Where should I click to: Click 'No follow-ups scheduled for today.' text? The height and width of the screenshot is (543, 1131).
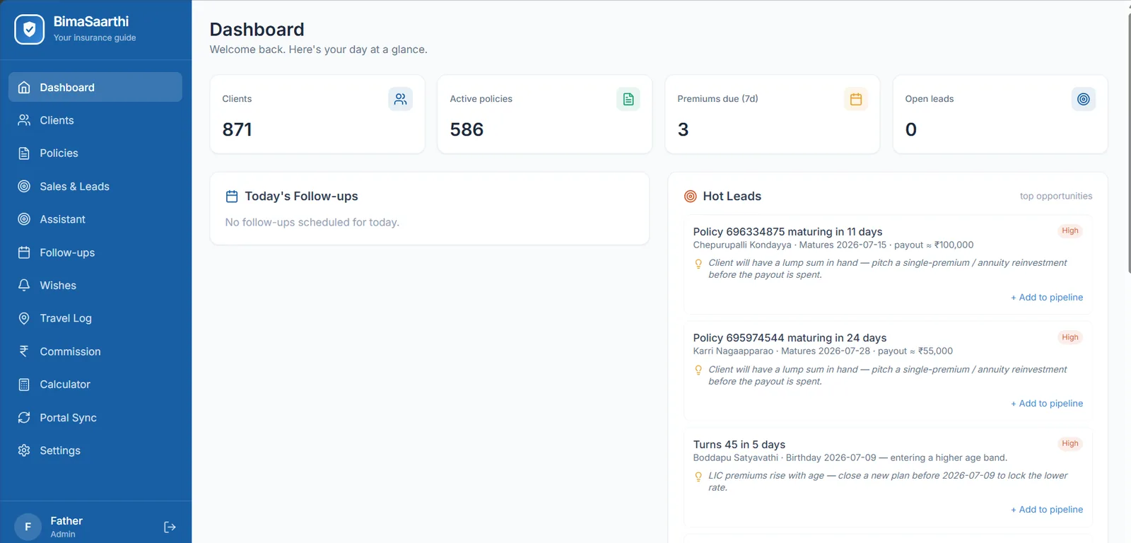[312, 222]
